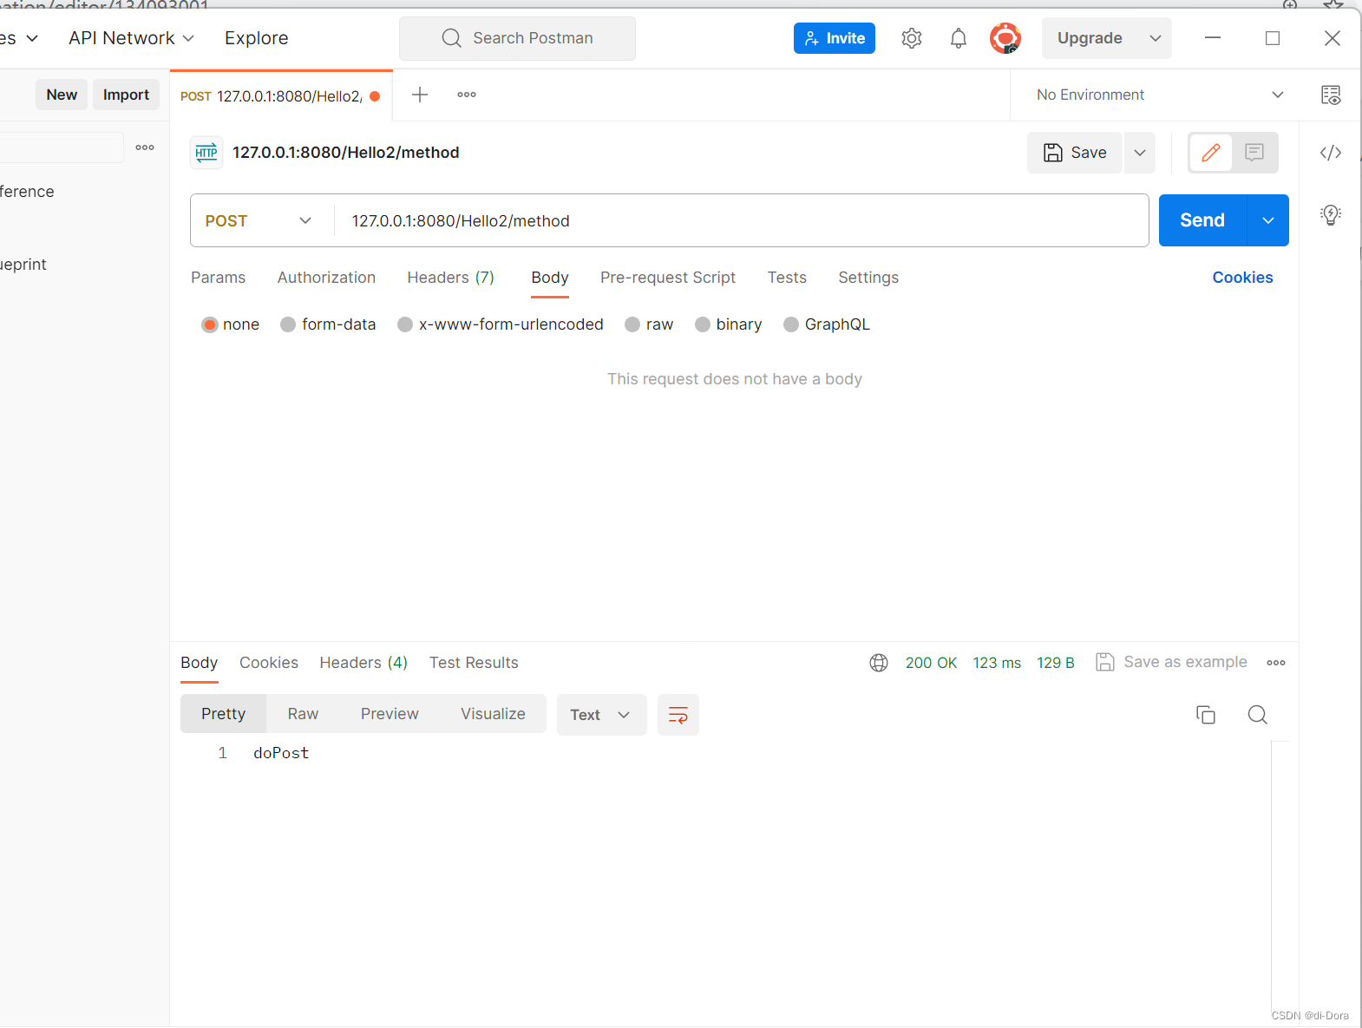Click the request URL field
This screenshot has width=1362, height=1028.
[741, 221]
